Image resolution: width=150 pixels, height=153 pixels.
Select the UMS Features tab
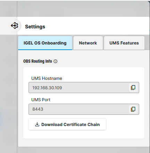[x=124, y=43]
